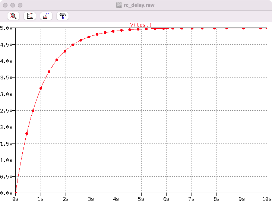This screenshot has height=202, width=272.
Task: Click the 4s time axis label
Action: [116, 199]
